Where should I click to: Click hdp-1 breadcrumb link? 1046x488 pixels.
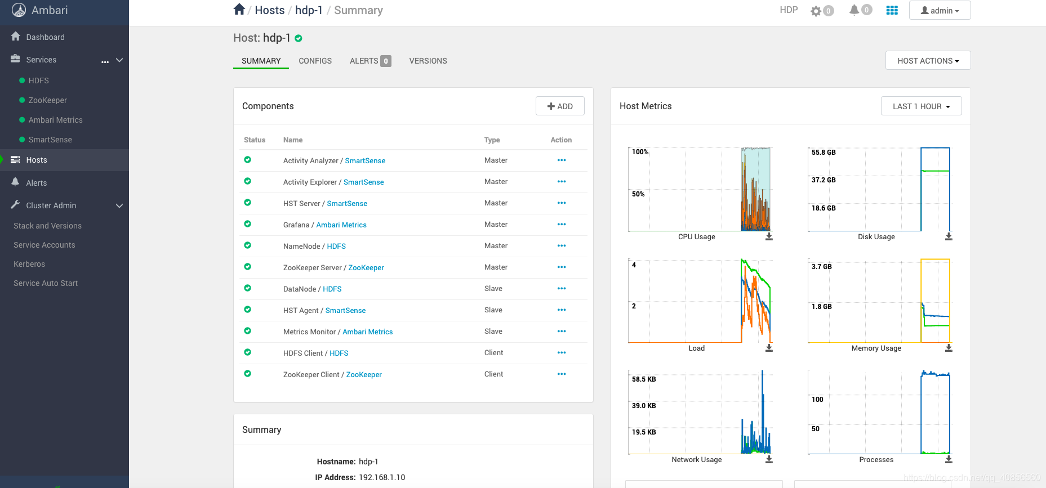coord(309,10)
